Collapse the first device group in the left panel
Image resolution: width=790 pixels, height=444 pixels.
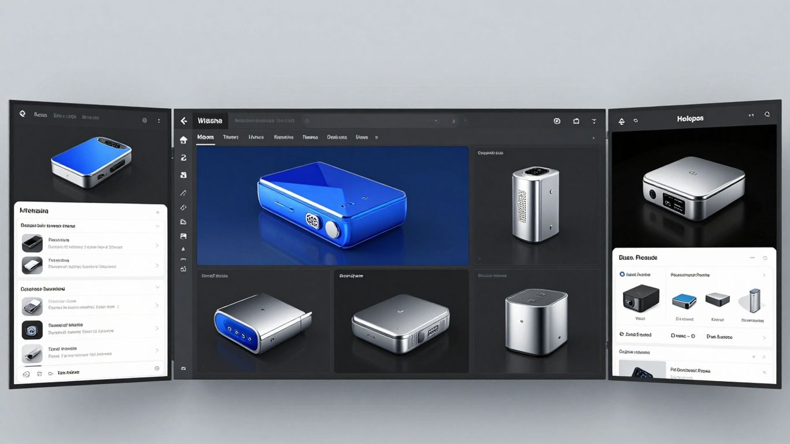pyautogui.click(x=156, y=225)
